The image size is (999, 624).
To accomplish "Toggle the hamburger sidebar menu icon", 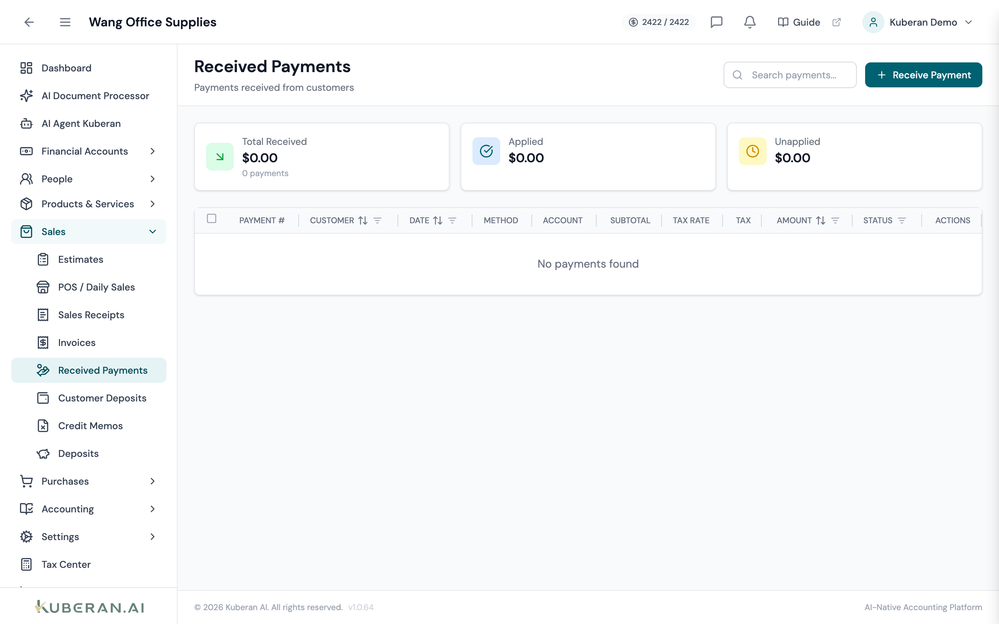I will pyautogui.click(x=65, y=22).
